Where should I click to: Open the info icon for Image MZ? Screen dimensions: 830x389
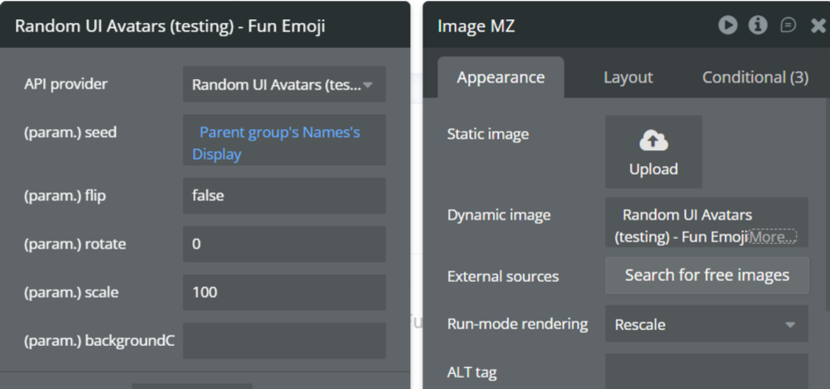758,25
